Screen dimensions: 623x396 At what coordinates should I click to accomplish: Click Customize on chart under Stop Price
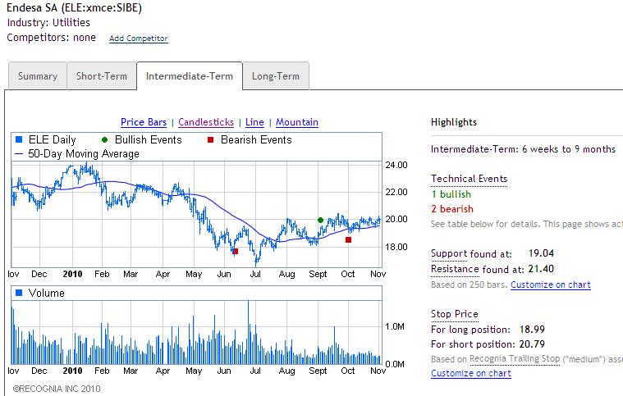[470, 373]
